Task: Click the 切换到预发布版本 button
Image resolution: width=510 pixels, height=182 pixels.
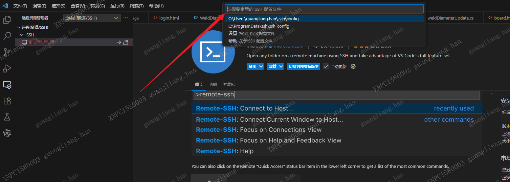Action: pyautogui.click(x=304, y=66)
